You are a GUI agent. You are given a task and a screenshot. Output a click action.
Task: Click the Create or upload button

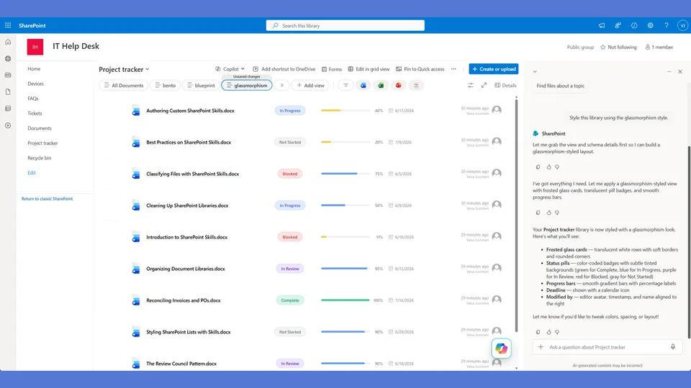click(x=494, y=69)
